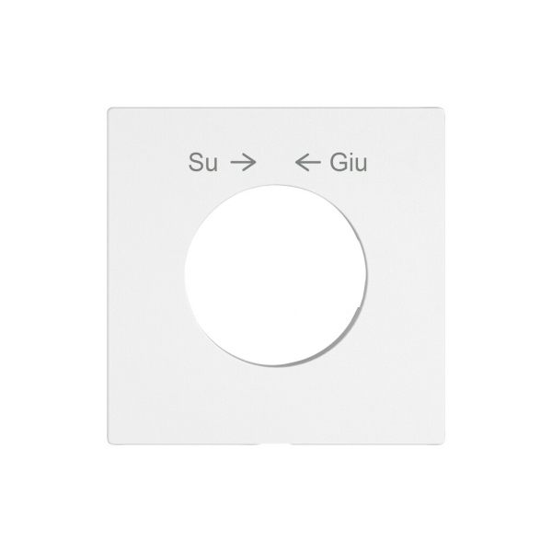Click the white background above the plate

click(x=276, y=52)
